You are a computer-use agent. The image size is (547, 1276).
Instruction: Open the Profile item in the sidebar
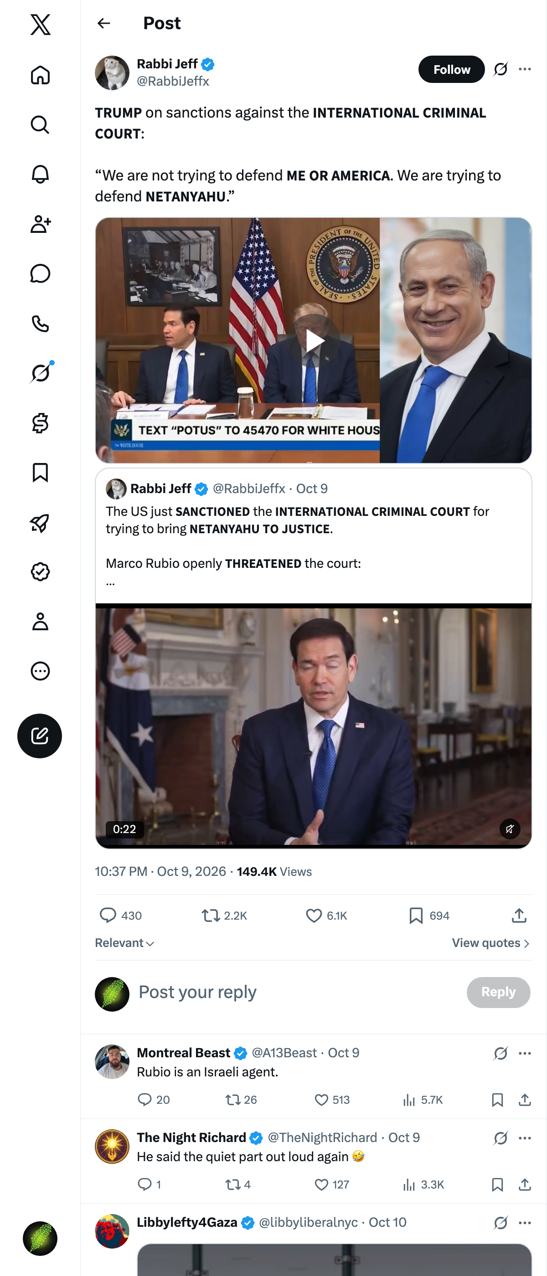pos(40,621)
